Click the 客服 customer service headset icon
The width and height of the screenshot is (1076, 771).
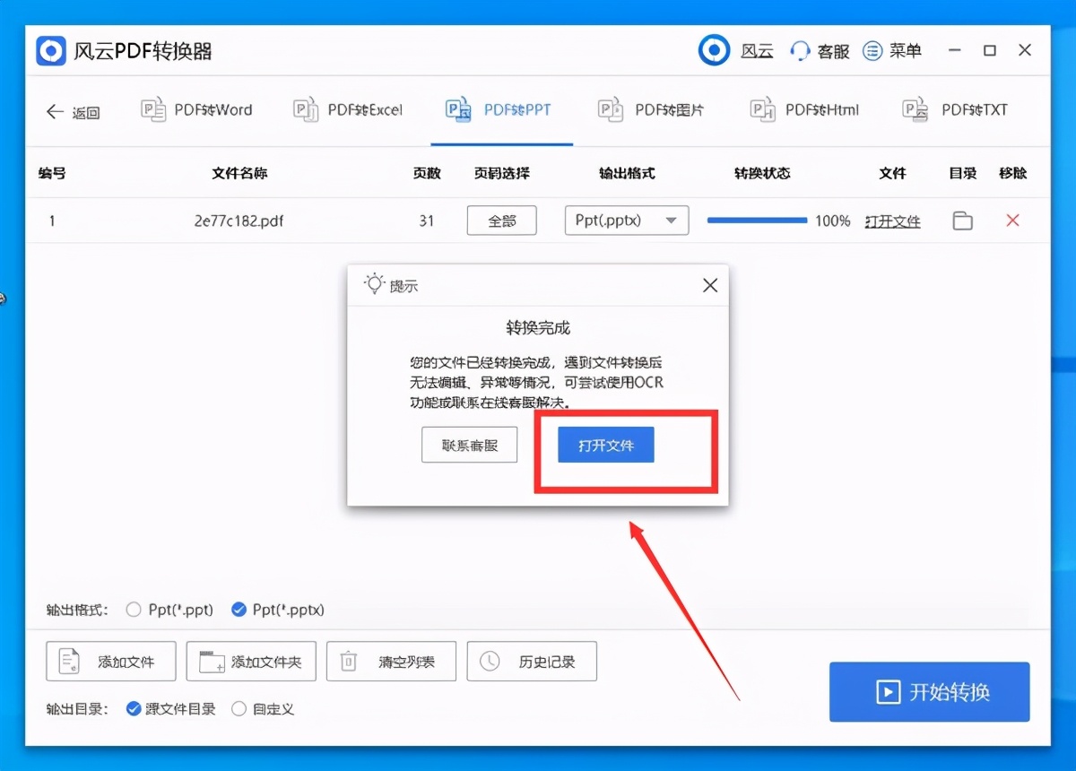[x=798, y=50]
